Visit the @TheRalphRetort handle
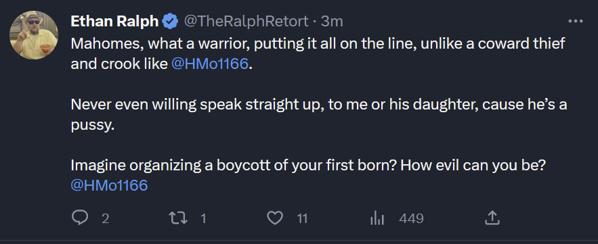The width and height of the screenshot is (598, 244). coord(246,22)
